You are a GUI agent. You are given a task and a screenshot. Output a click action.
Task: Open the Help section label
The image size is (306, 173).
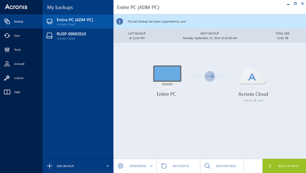click(17, 92)
